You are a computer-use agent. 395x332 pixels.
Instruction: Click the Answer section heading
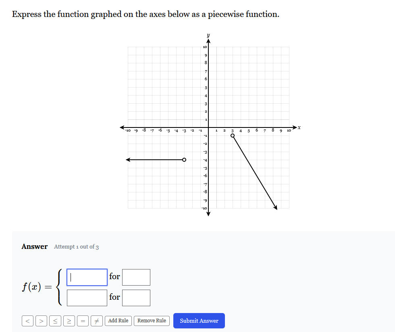tap(34, 246)
